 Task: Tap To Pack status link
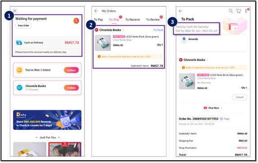point(158,30)
